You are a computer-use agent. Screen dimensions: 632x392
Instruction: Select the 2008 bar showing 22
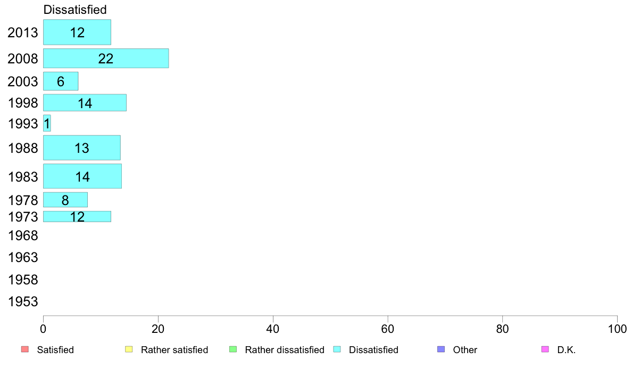coord(106,58)
